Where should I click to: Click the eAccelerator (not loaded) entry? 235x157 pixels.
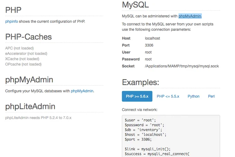26,54
